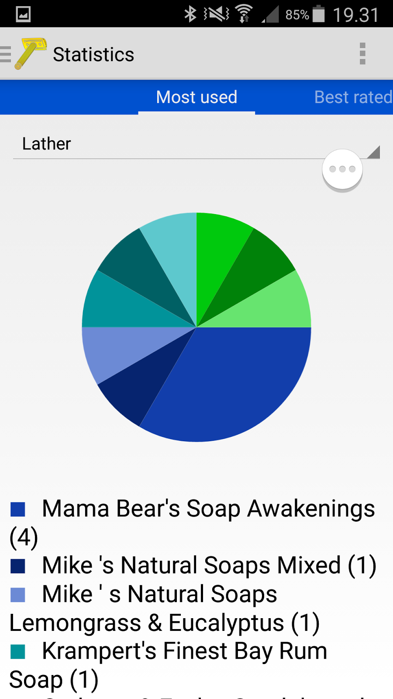393x699 pixels.
Task: Tap the Krampert's Finest Bay Rum entry
Action: pyautogui.click(x=184, y=651)
